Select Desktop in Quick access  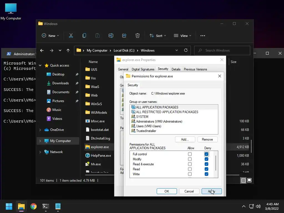tap(58, 74)
